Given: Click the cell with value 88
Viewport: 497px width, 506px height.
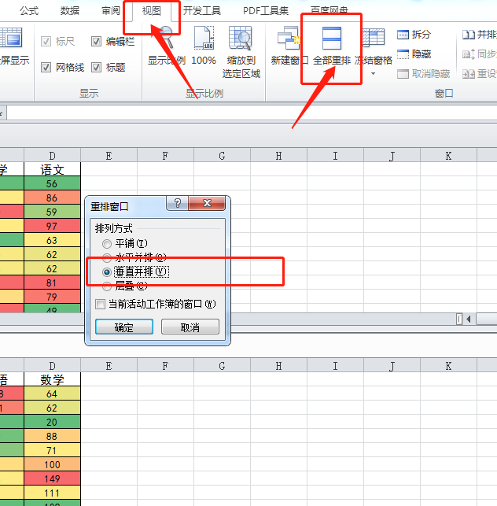Looking at the screenshot, I should point(52,436).
